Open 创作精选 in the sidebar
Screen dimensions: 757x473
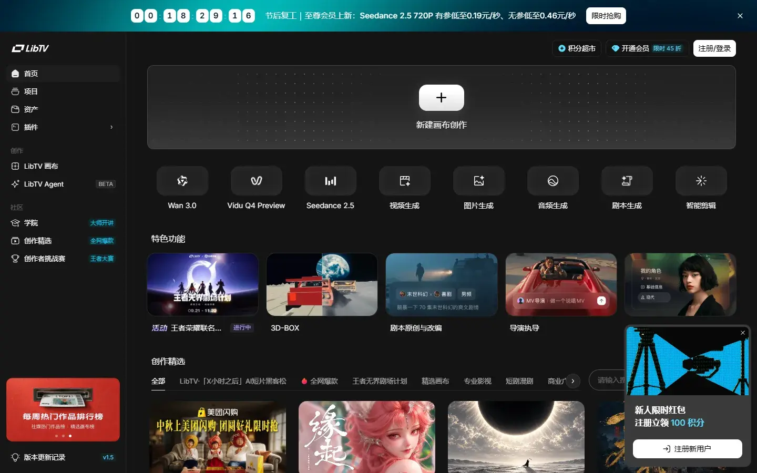(x=63, y=241)
